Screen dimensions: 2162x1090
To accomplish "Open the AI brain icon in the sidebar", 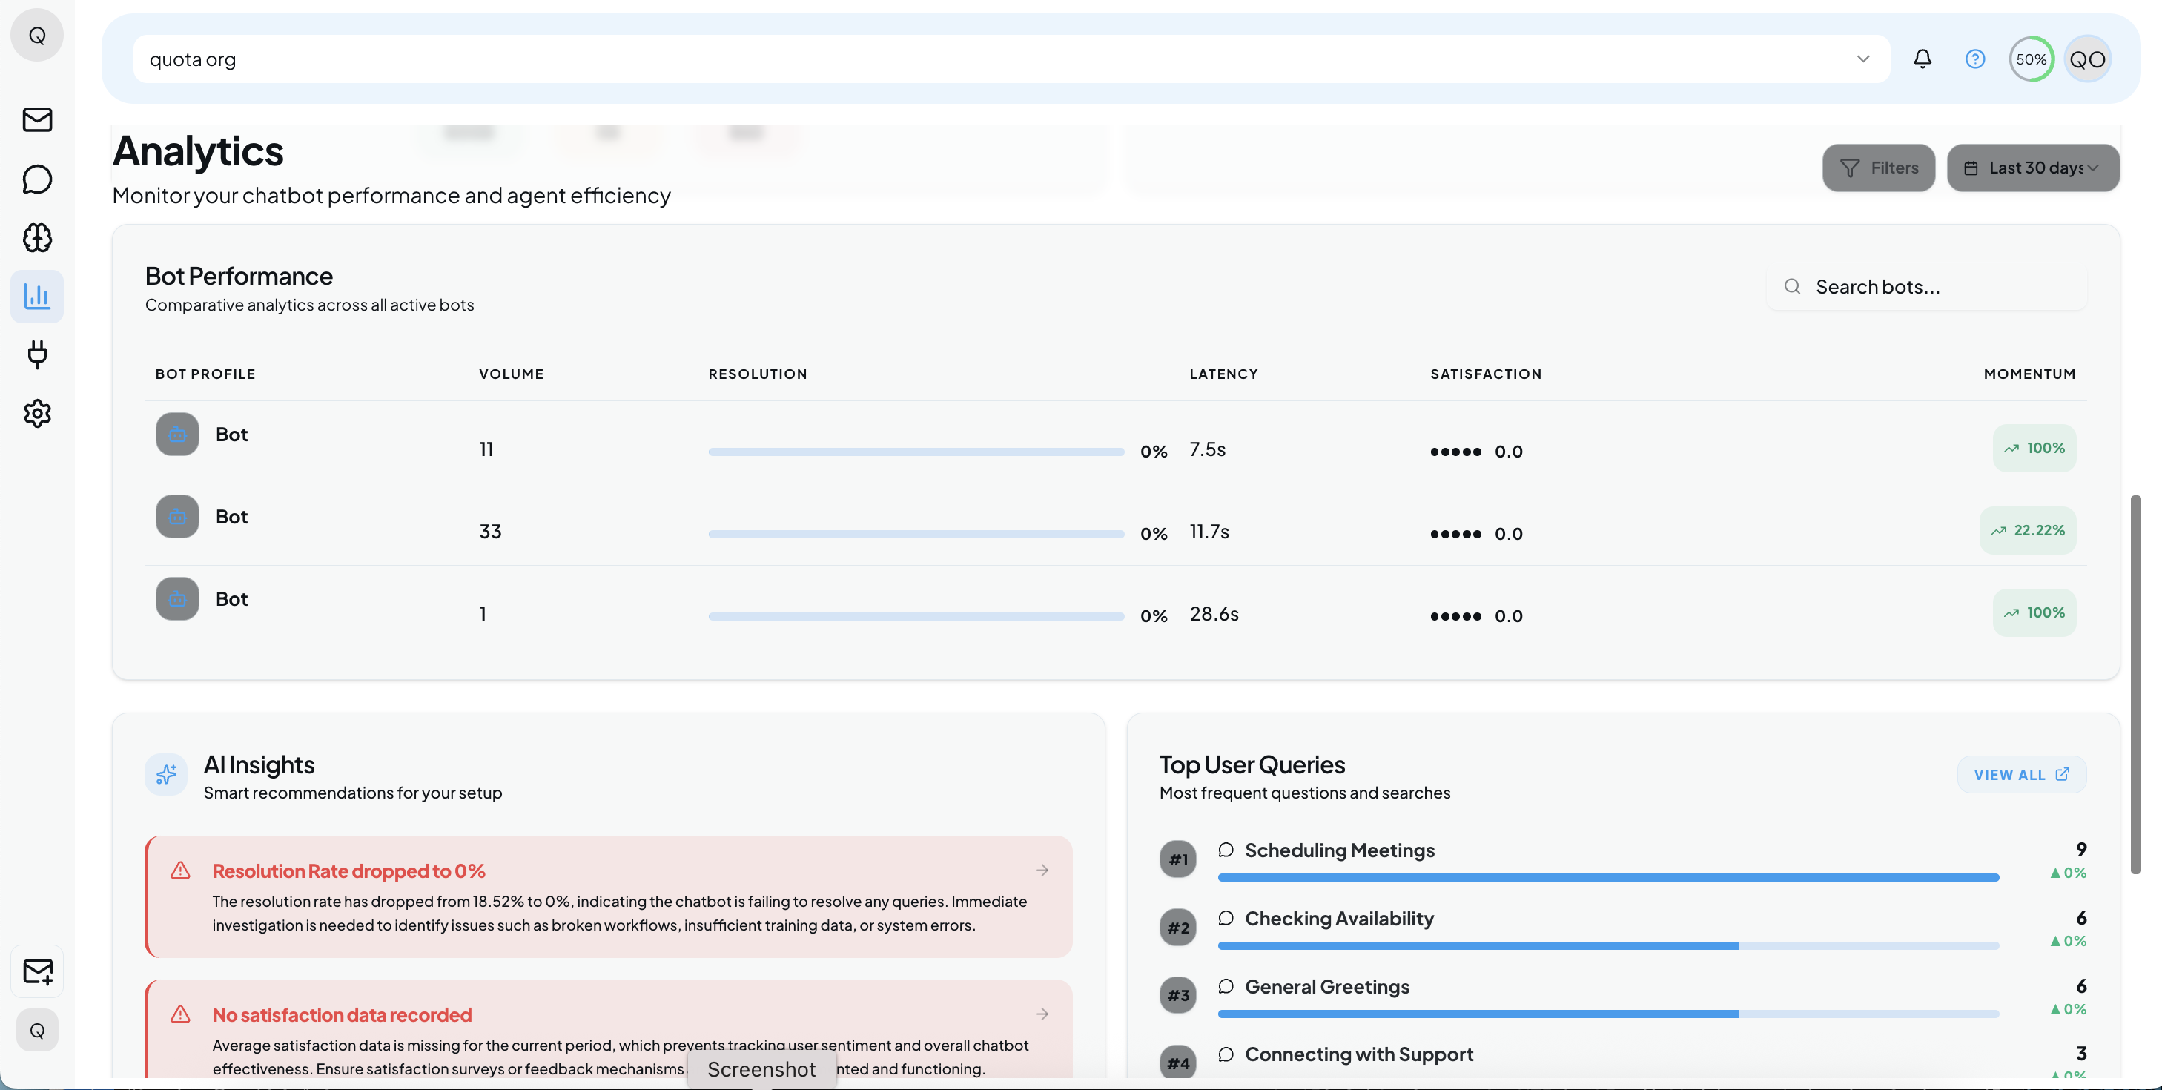I will tap(37, 237).
